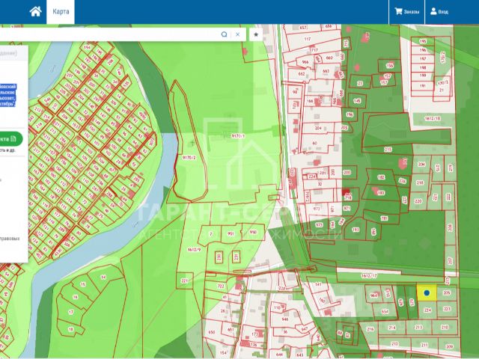The width and height of the screenshot is (479, 359).
Task: Select parcel labeled 197
Action: tap(423, 58)
